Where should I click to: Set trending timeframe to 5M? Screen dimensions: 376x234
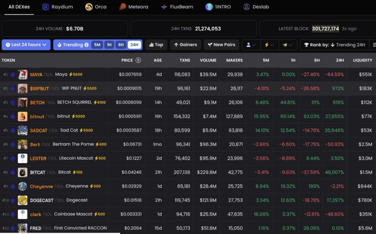97,45
